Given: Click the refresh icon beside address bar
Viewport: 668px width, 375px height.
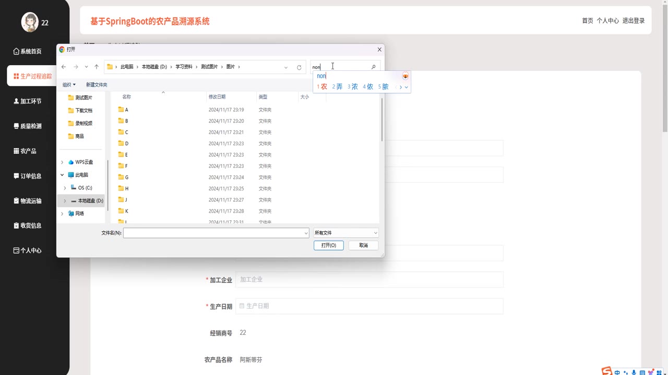Looking at the screenshot, I should tap(299, 67).
